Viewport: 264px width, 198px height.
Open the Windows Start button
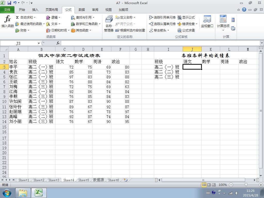click(x=6, y=193)
